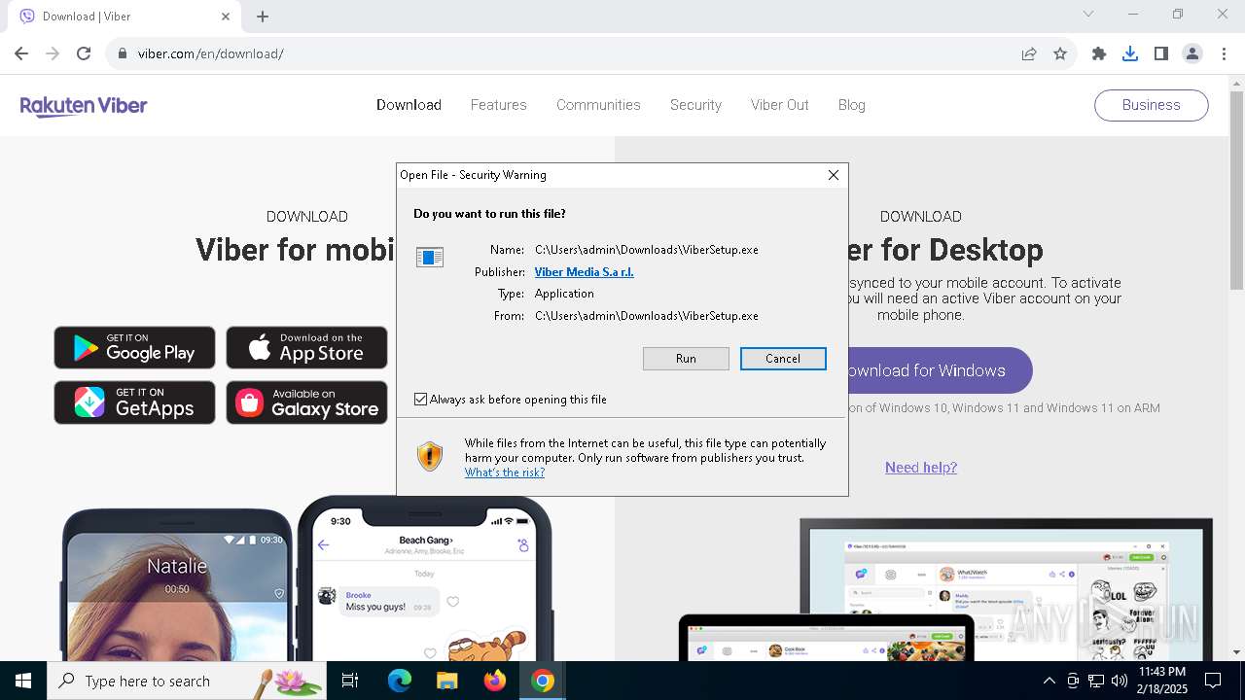Screen dimensions: 1245x700
Task: Click the Get it on Google Play badge
Action: pos(134,348)
